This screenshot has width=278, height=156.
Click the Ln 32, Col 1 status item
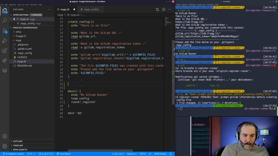(118, 154)
